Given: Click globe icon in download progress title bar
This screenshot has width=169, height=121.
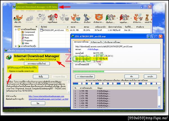Looking at the screenshot, I should click(x=73, y=36).
